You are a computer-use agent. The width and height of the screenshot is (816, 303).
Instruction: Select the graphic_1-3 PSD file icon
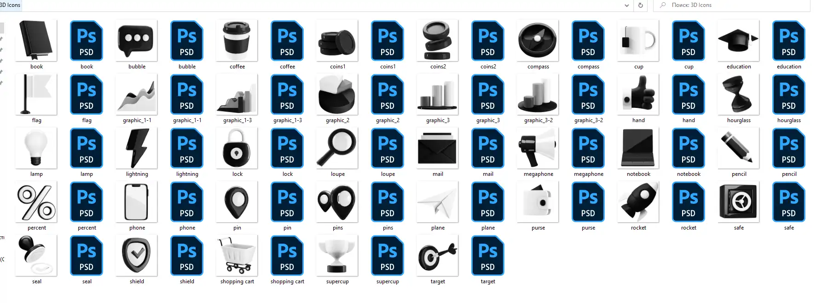pos(287,94)
